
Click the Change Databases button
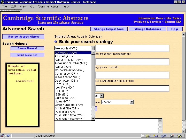point(148,29)
